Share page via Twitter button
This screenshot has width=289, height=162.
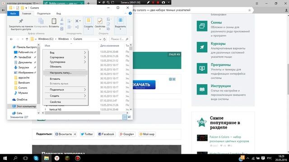point(87,134)
